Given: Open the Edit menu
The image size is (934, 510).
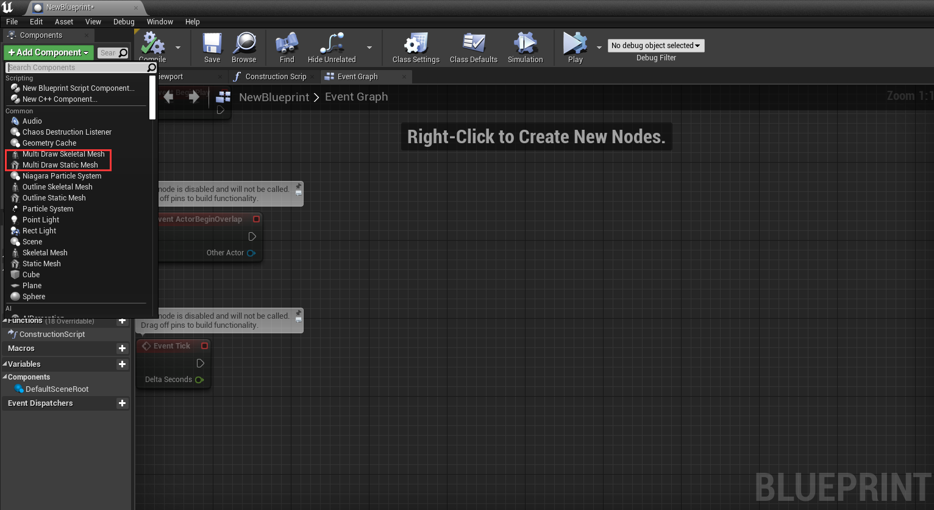Looking at the screenshot, I should (x=37, y=21).
